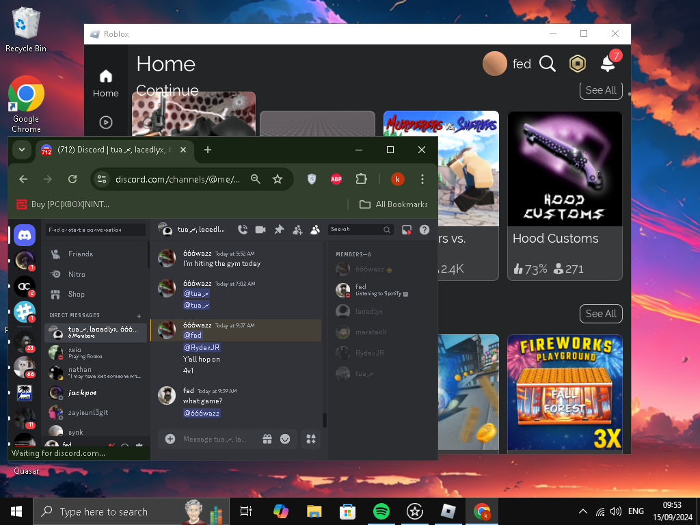This screenshot has height=525, width=700.
Task: Open Shop in Discord sidebar
Action: click(x=96, y=294)
